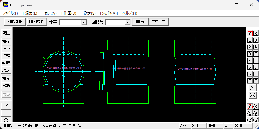Open the ファイル(F) menu
Image resolution: width=259 pixels, height=129 pixels.
point(10,13)
